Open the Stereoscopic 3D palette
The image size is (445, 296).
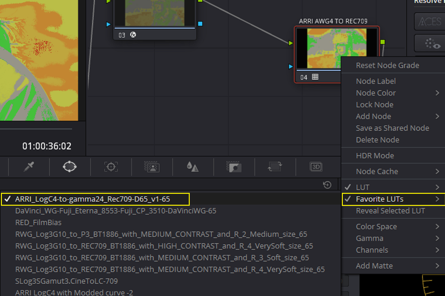(316, 167)
